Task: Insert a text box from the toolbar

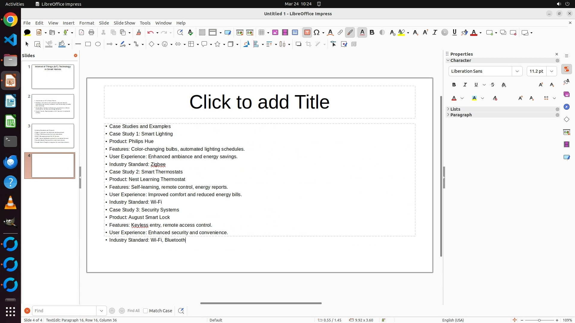Action: point(307,33)
